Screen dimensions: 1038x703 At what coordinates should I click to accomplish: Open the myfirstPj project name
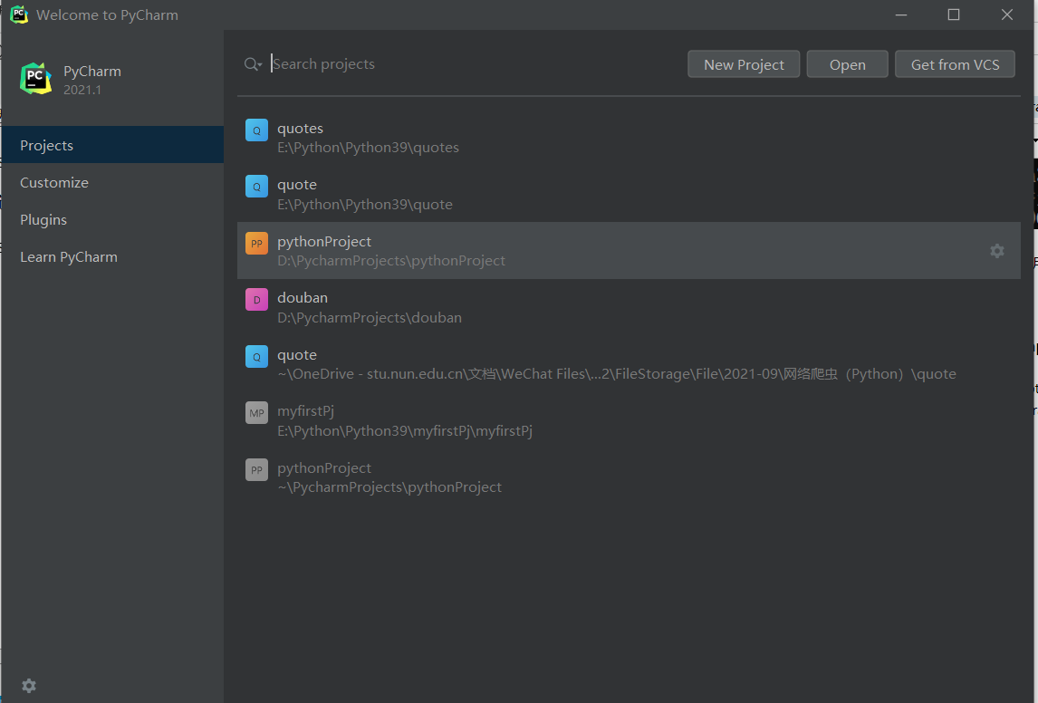click(x=306, y=411)
